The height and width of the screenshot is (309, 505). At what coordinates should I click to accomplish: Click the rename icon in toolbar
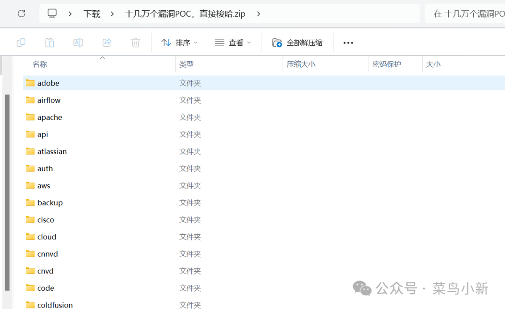78,42
